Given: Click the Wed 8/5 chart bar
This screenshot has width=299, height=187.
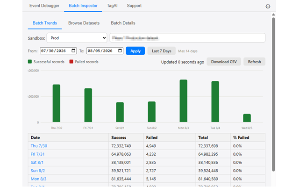Looking at the screenshot, I should pos(247,118).
